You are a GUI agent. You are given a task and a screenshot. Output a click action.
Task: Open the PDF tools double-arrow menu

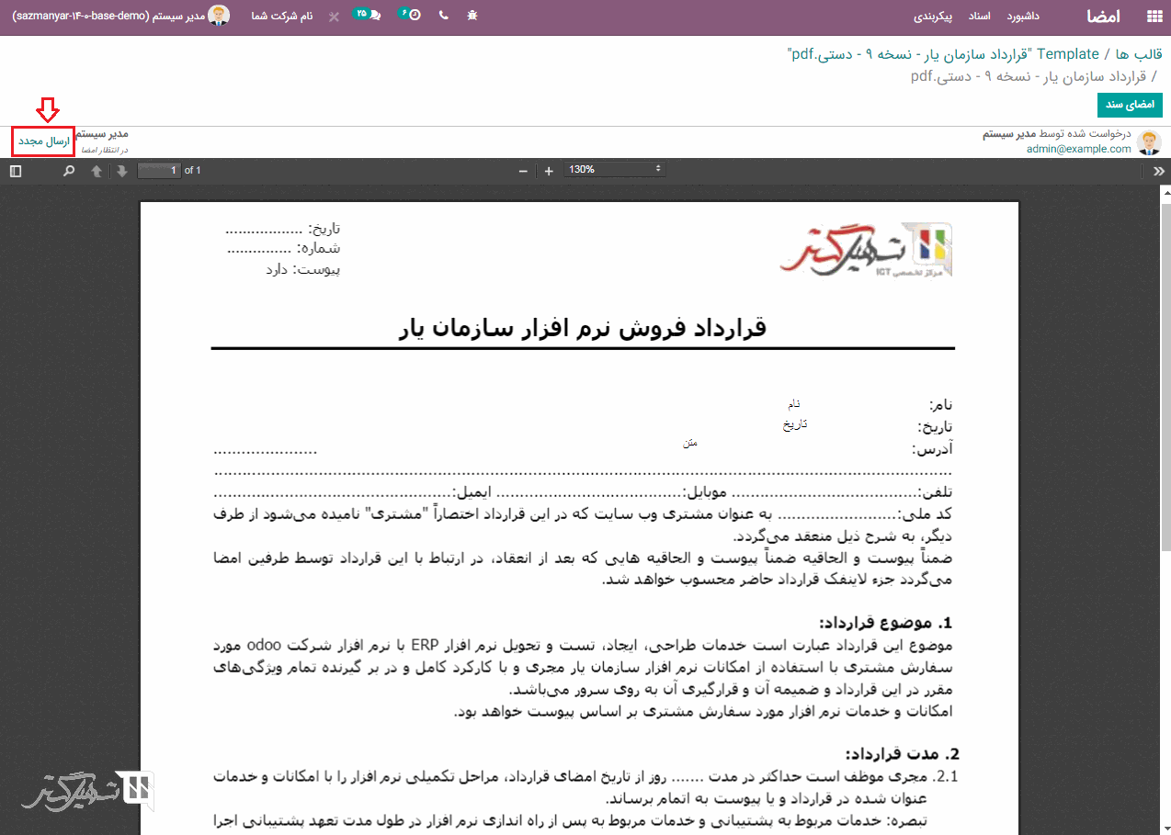point(1158,171)
